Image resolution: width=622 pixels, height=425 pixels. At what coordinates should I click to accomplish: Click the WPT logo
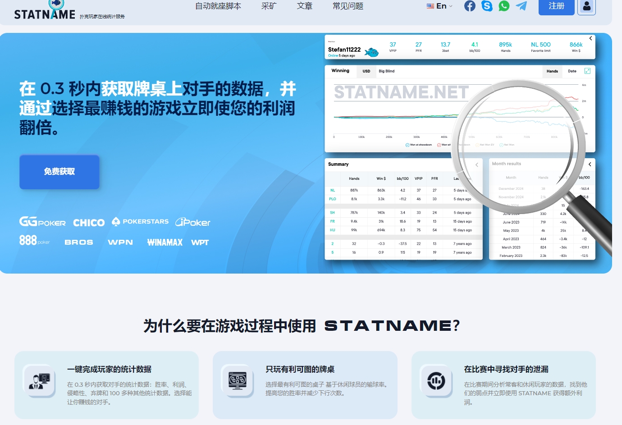click(x=200, y=242)
